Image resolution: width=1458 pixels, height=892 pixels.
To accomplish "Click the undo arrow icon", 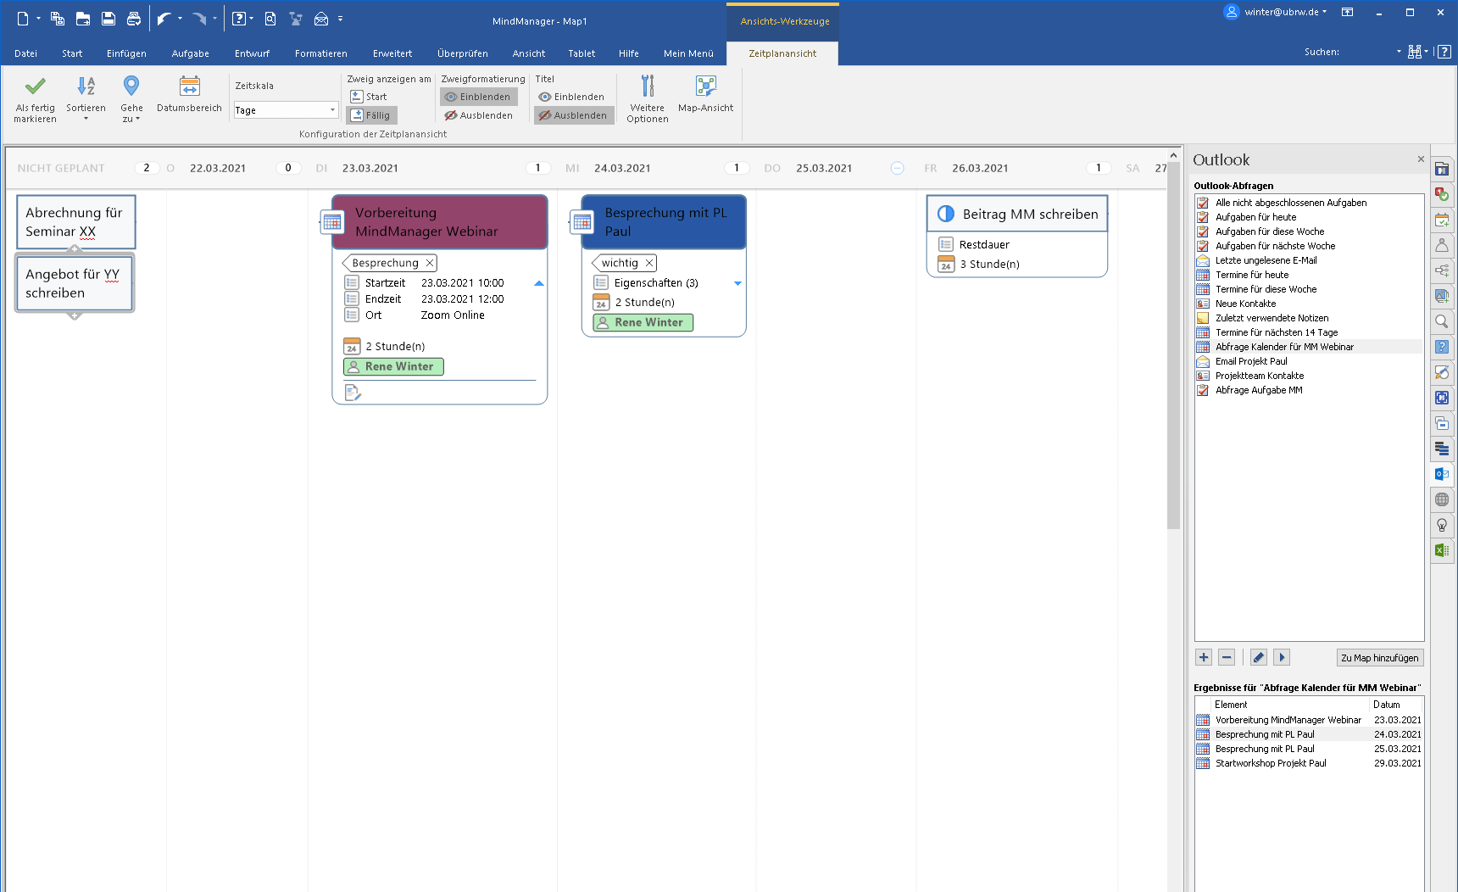I will 164,19.
